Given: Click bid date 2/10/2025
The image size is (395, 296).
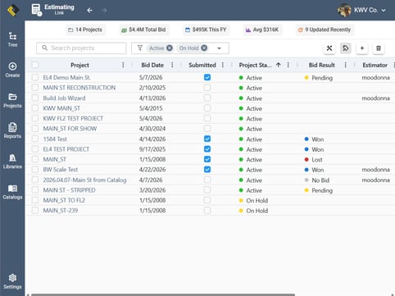Looking at the screenshot, I should (152, 88).
